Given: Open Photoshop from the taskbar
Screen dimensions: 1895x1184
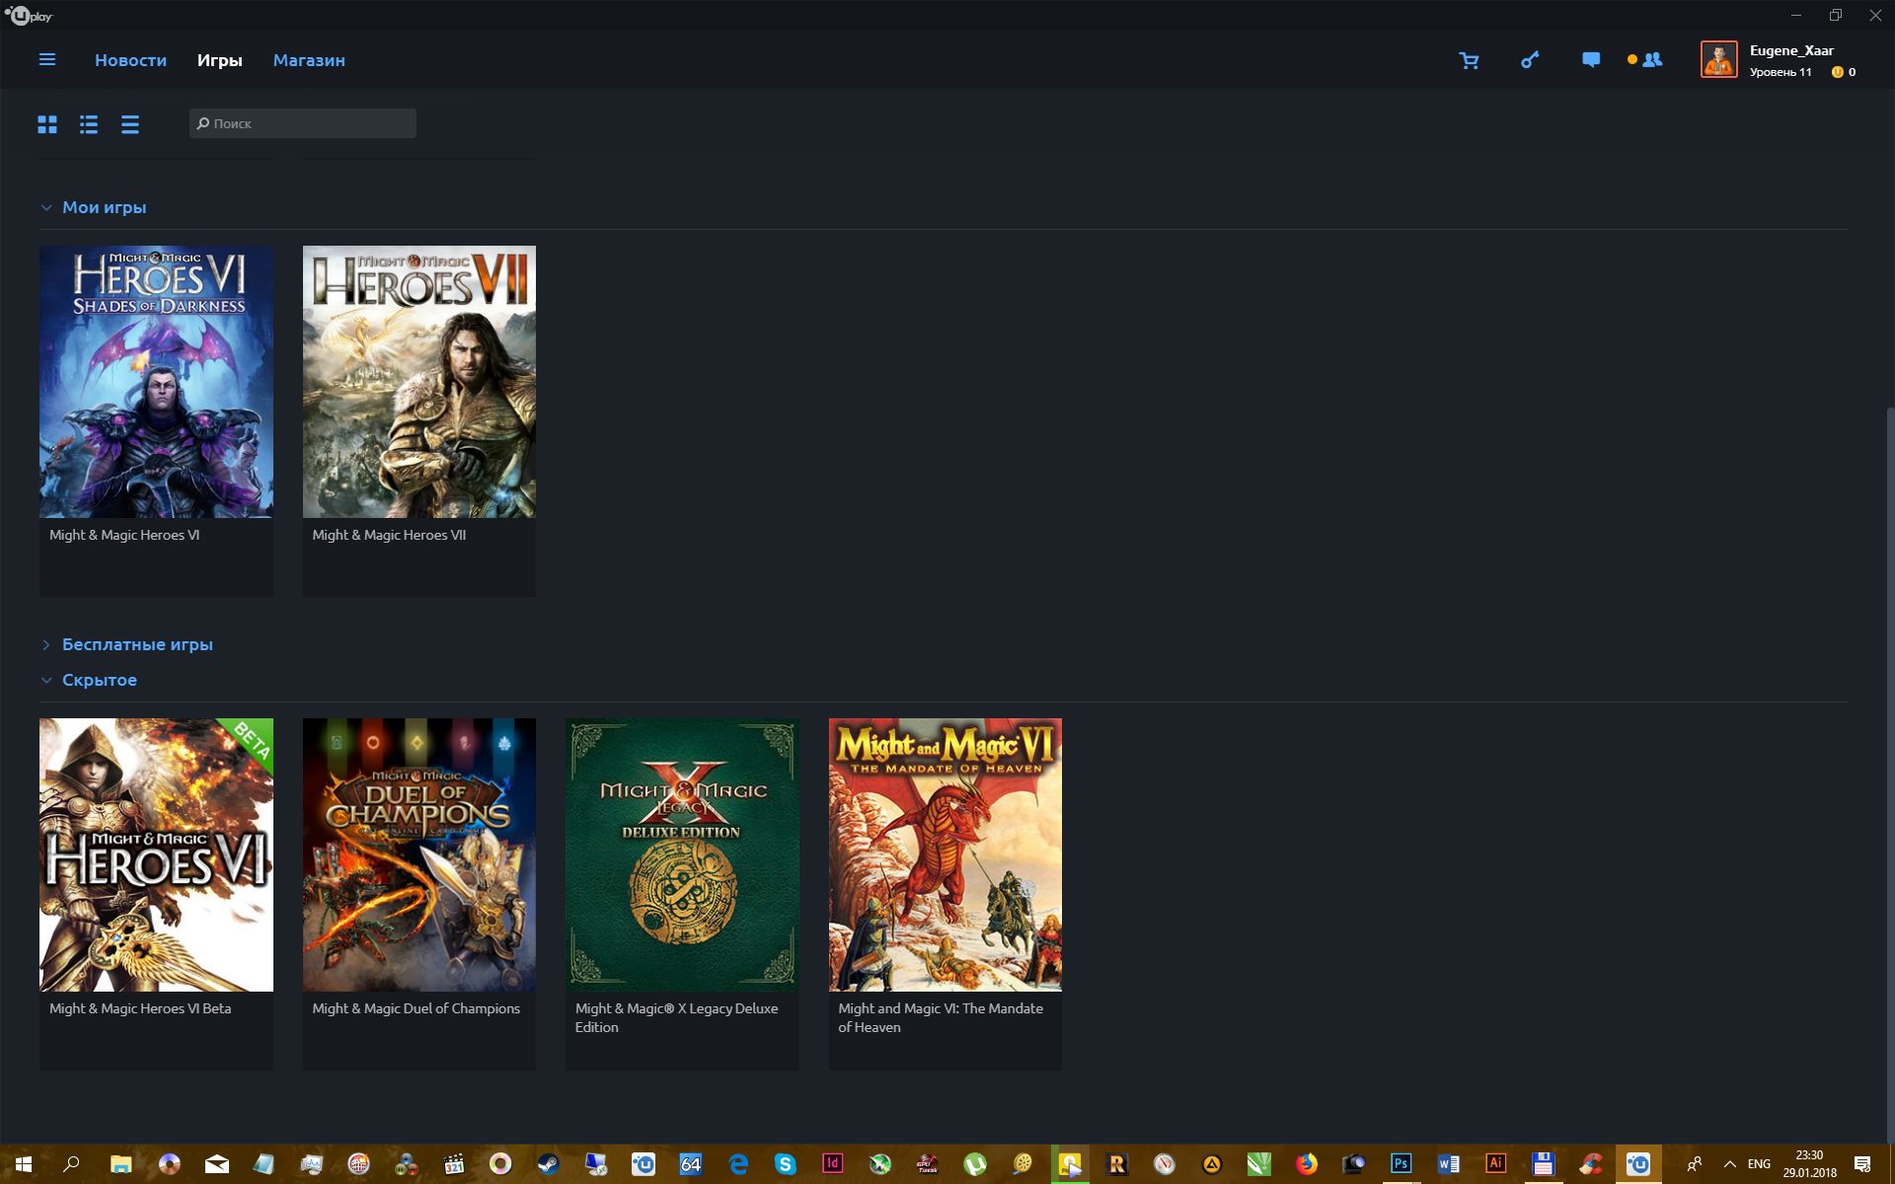Looking at the screenshot, I should point(1402,1164).
